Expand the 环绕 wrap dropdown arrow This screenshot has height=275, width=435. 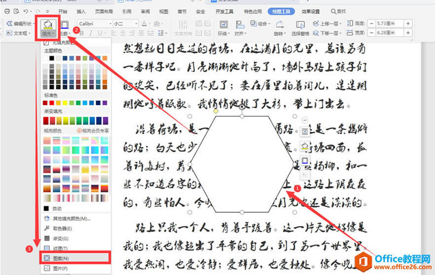pyautogui.click(x=228, y=33)
